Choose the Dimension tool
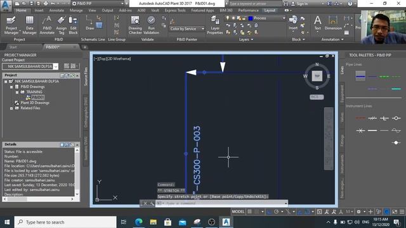 pos(333,23)
